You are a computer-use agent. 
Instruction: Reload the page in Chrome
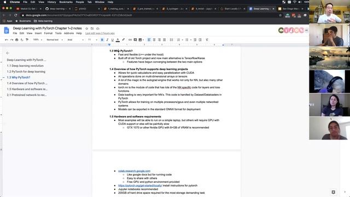tap(15, 15)
